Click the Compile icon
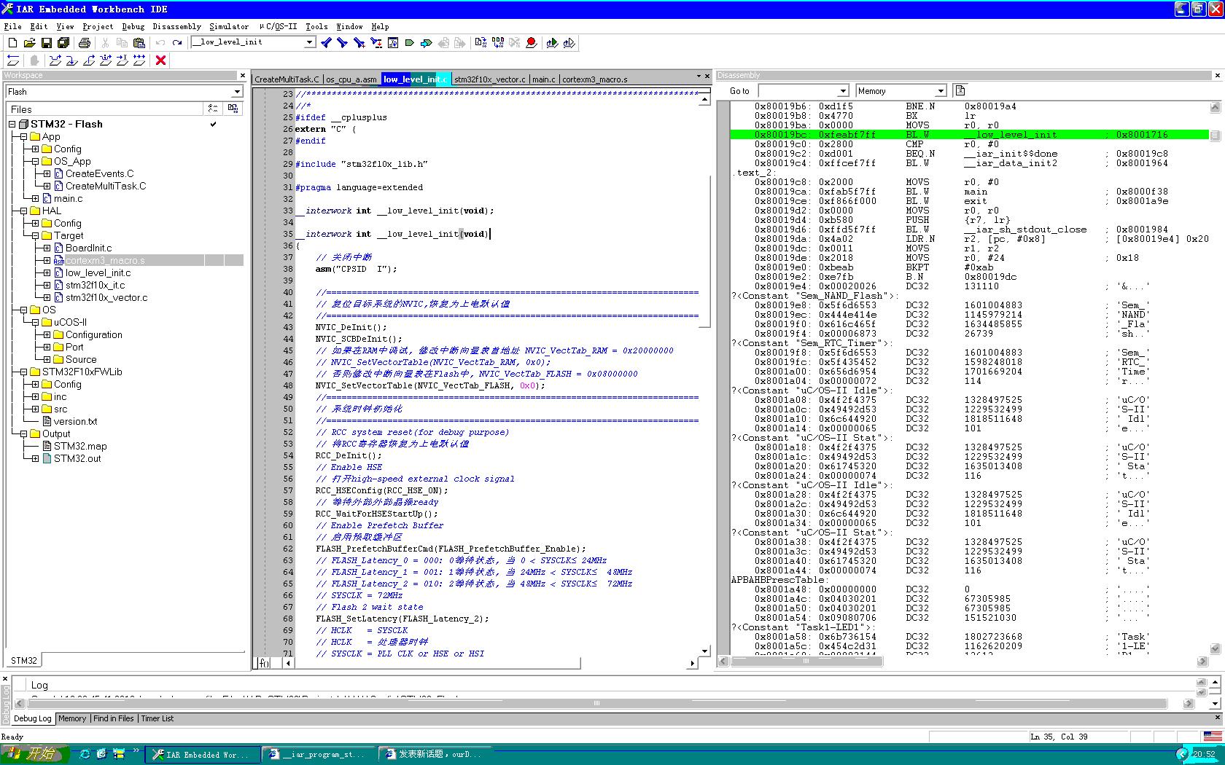Viewport: 1225px width, 765px height. tap(481, 43)
